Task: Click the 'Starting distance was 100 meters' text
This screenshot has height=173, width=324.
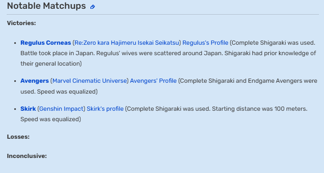Action: tap(260, 109)
